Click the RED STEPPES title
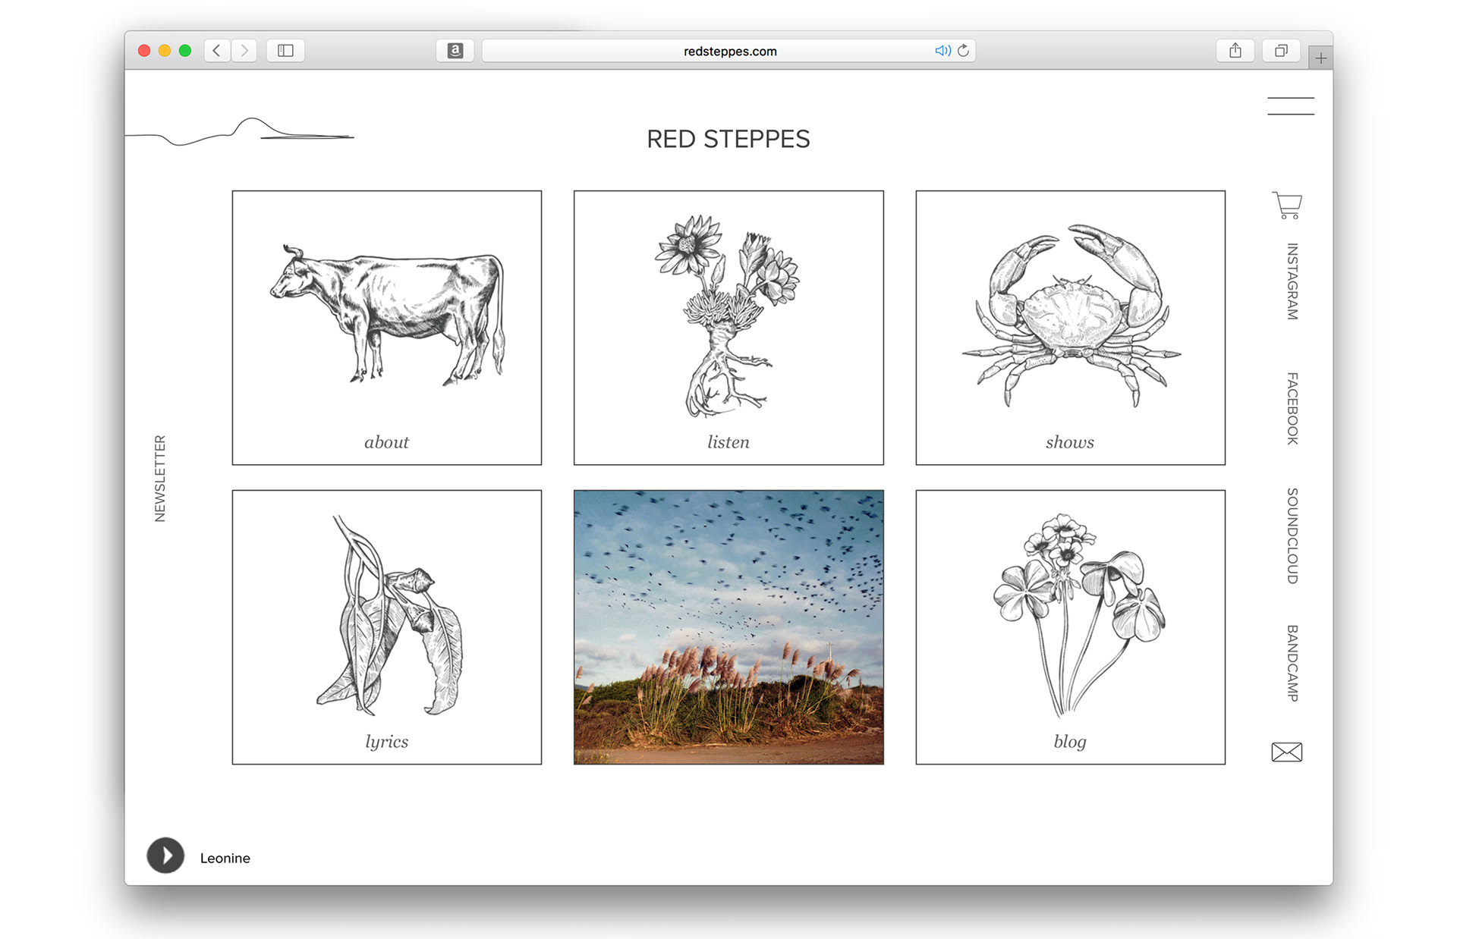The height and width of the screenshot is (939, 1457). pos(728,140)
